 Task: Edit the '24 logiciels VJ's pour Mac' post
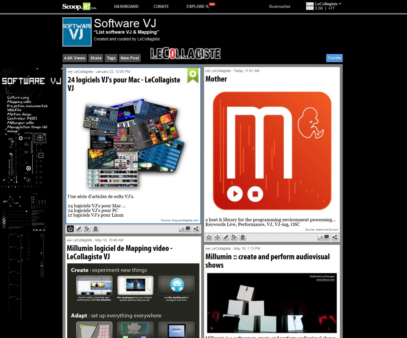79,229
